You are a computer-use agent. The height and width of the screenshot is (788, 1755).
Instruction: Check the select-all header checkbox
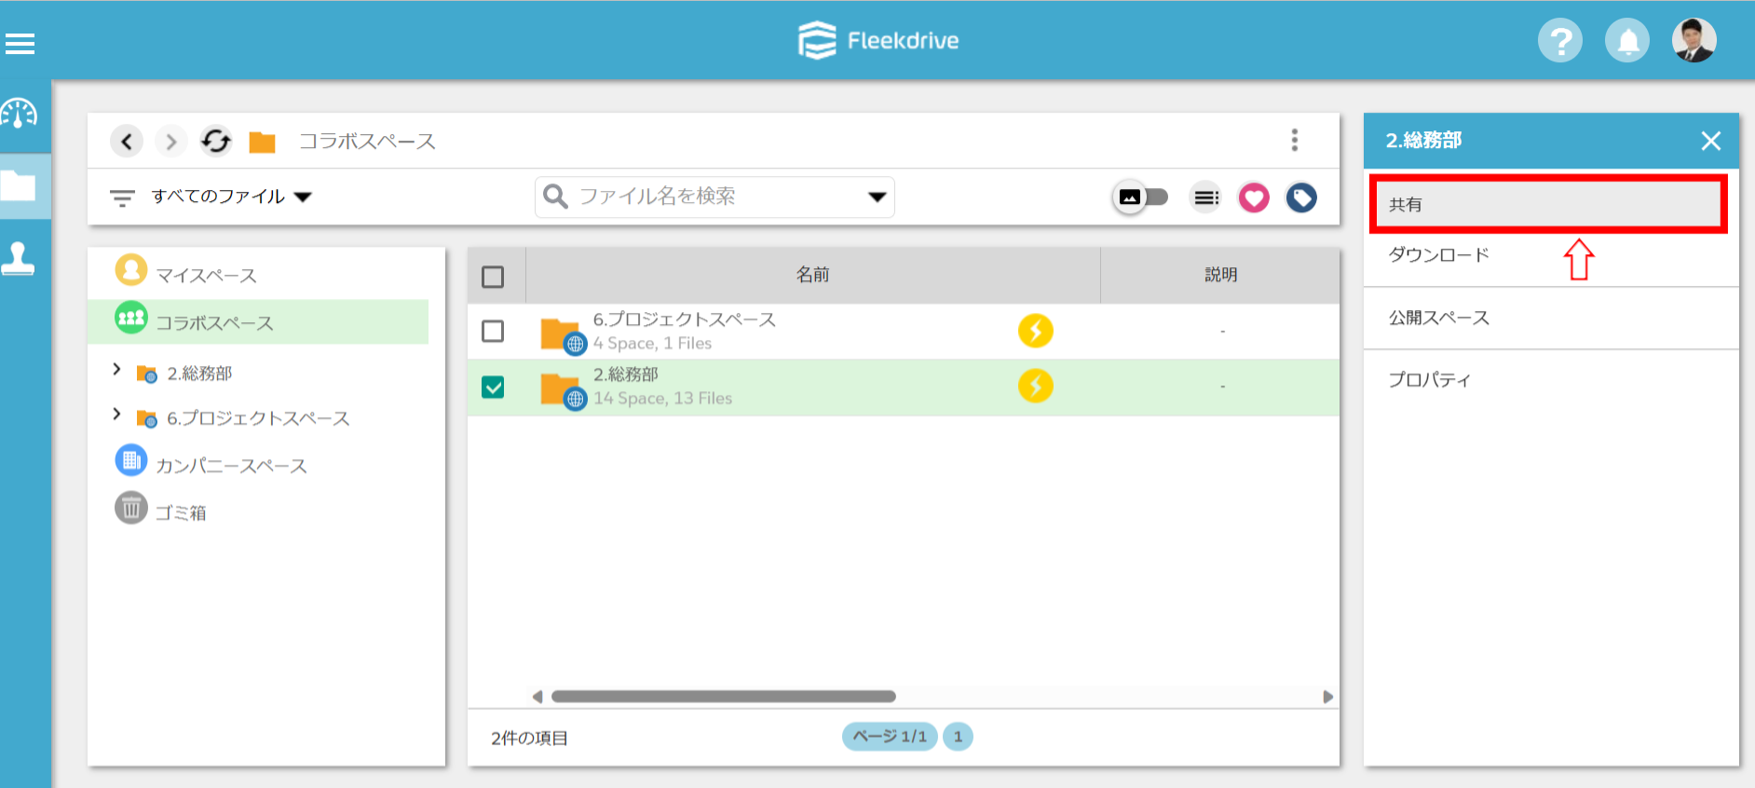pyautogui.click(x=493, y=277)
